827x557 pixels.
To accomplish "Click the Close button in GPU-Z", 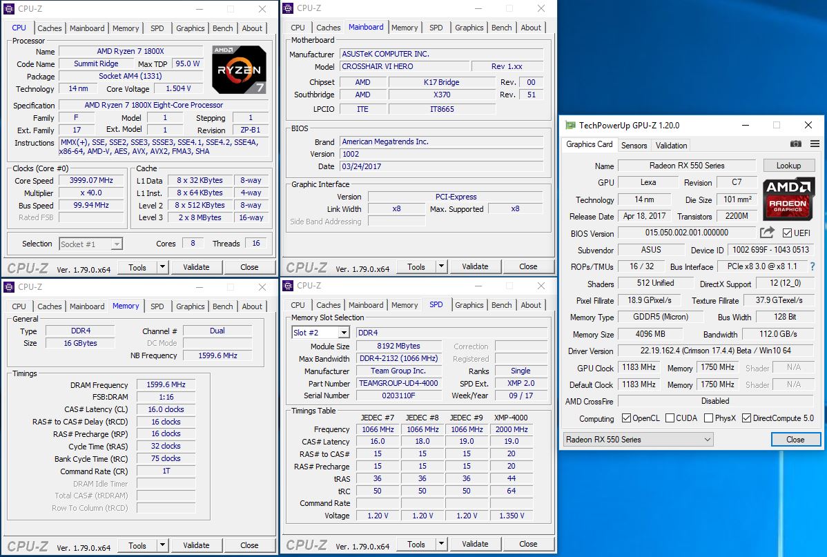I will pyautogui.click(x=795, y=440).
